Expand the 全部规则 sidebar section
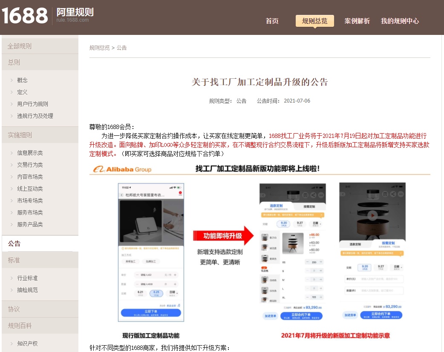Viewport: 444px width, 352px height. click(x=20, y=46)
